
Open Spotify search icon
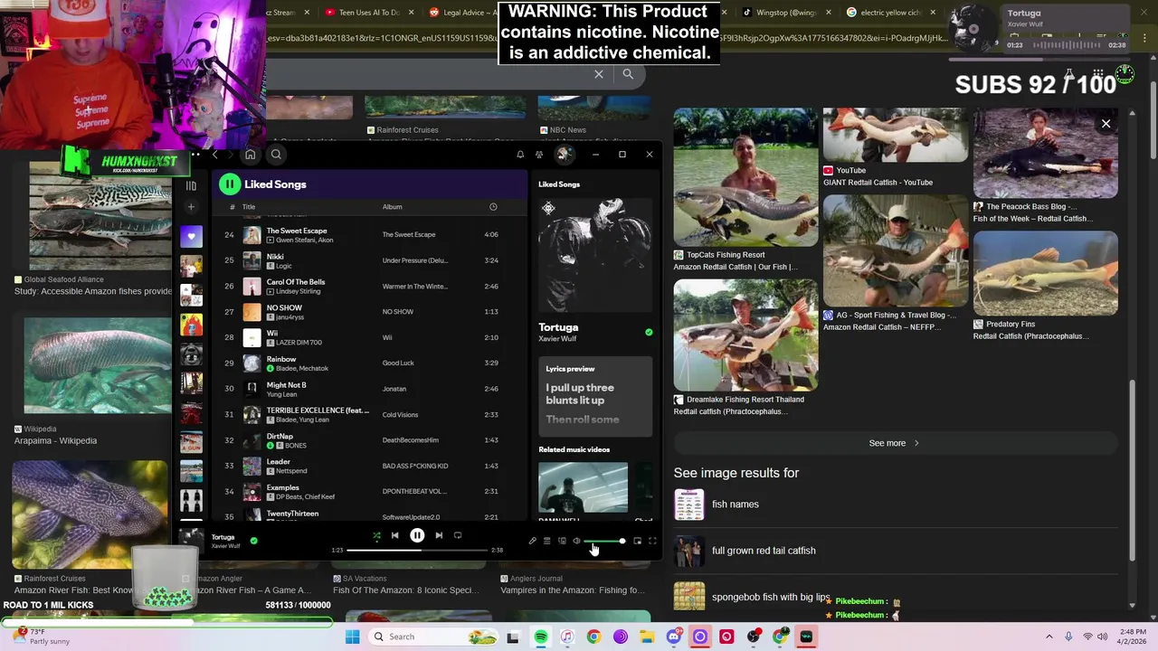[x=276, y=155]
